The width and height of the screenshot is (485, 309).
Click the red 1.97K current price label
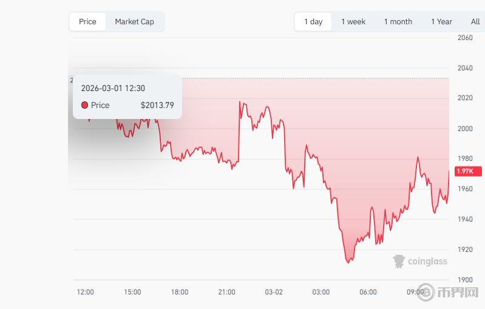pyautogui.click(x=468, y=171)
